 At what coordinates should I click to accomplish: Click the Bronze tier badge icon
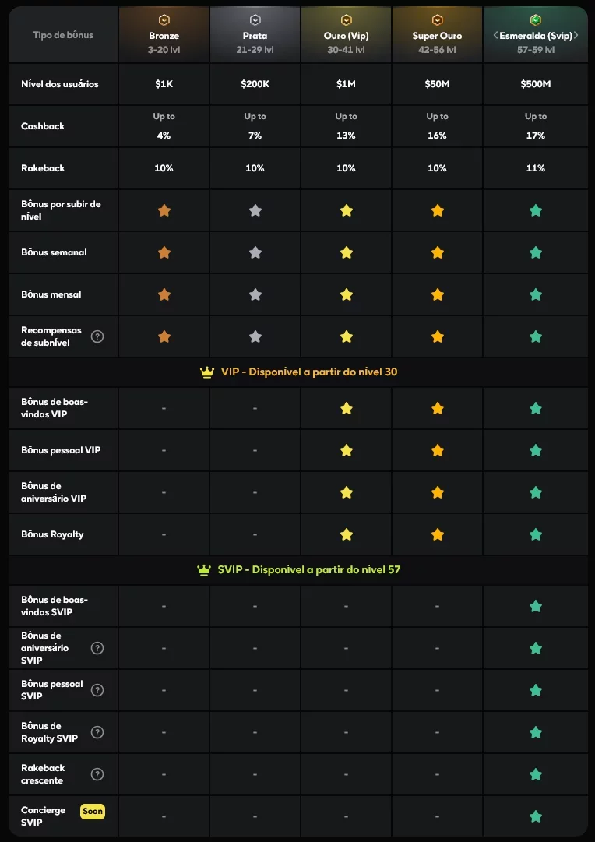click(x=164, y=20)
